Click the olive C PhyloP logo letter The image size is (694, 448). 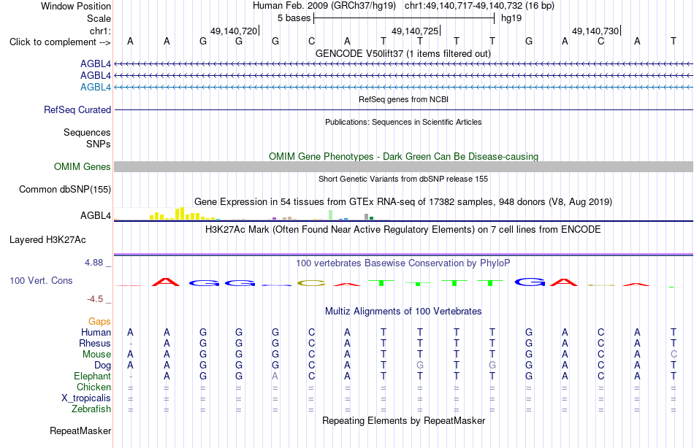click(x=311, y=283)
